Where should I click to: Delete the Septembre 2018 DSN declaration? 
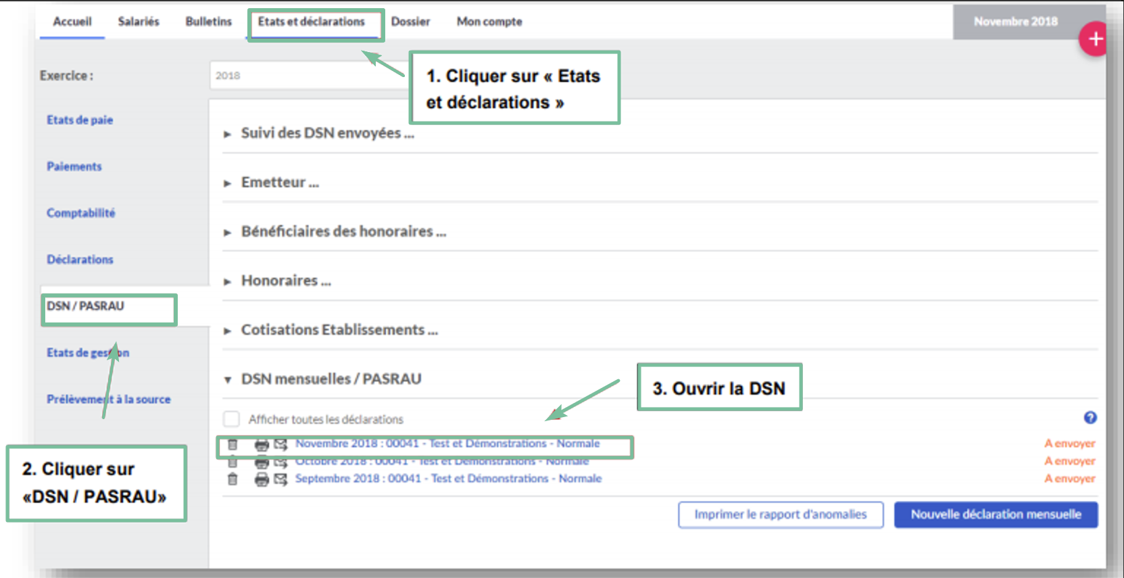233,479
